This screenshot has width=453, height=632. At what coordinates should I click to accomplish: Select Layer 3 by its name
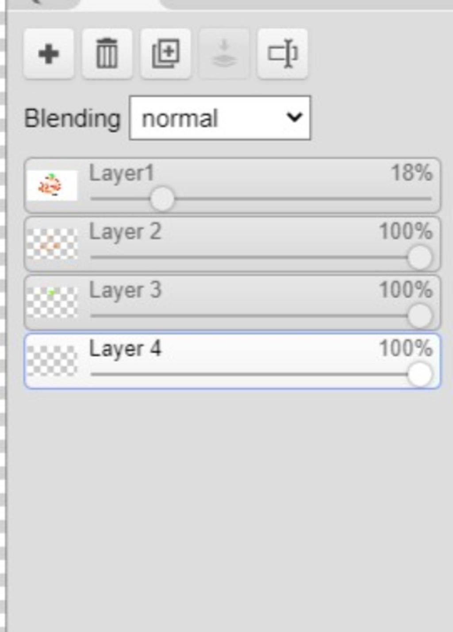click(125, 290)
